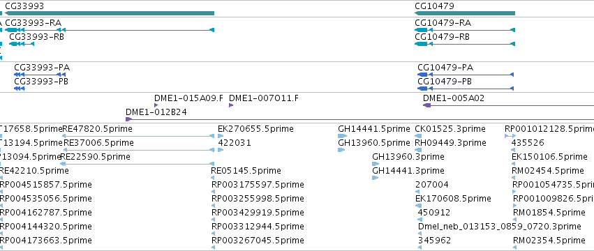Open the RP003175597.5prime label

pyautogui.click(x=258, y=185)
